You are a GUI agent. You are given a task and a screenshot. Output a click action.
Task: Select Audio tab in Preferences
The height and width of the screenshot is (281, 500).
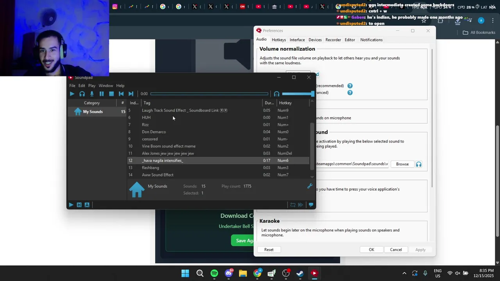pos(261,39)
